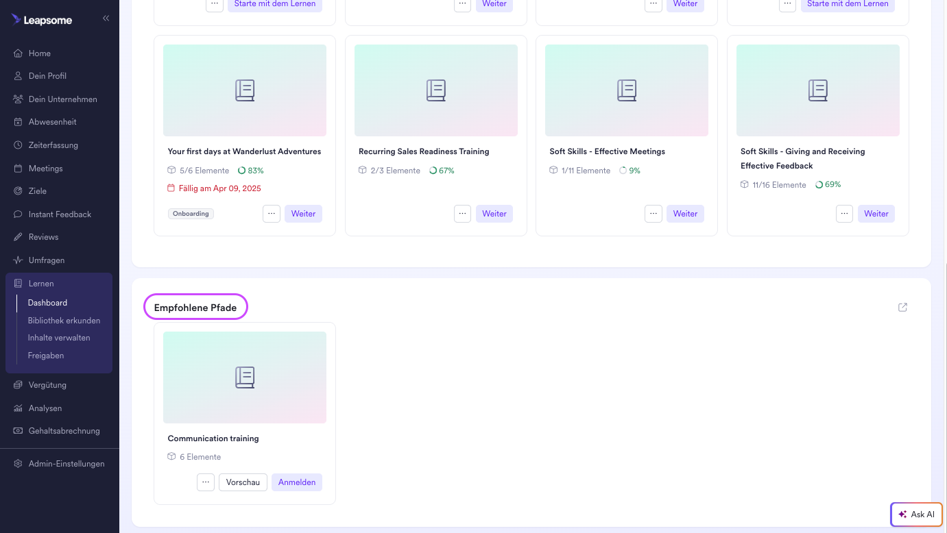The height and width of the screenshot is (533, 947).
Task: Open Admin-Einstellungen
Action: (x=67, y=464)
